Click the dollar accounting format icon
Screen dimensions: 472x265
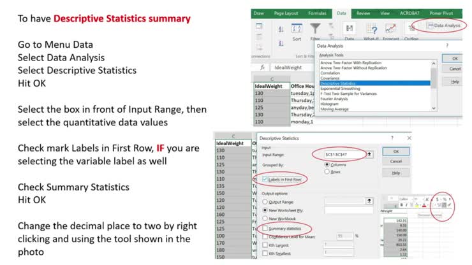(437, 199)
